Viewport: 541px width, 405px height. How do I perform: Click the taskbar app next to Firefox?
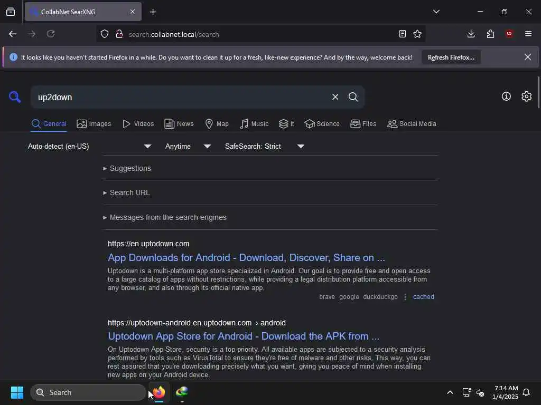point(182,392)
